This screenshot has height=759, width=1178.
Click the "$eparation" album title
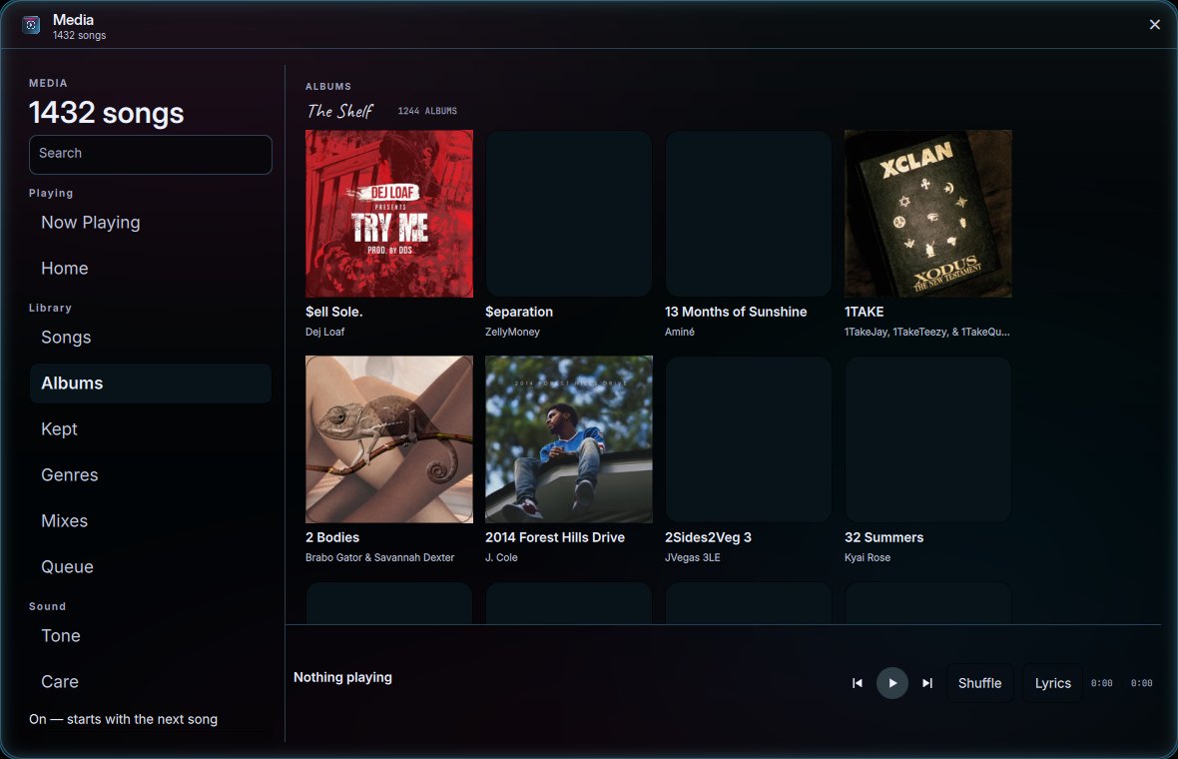tap(519, 312)
